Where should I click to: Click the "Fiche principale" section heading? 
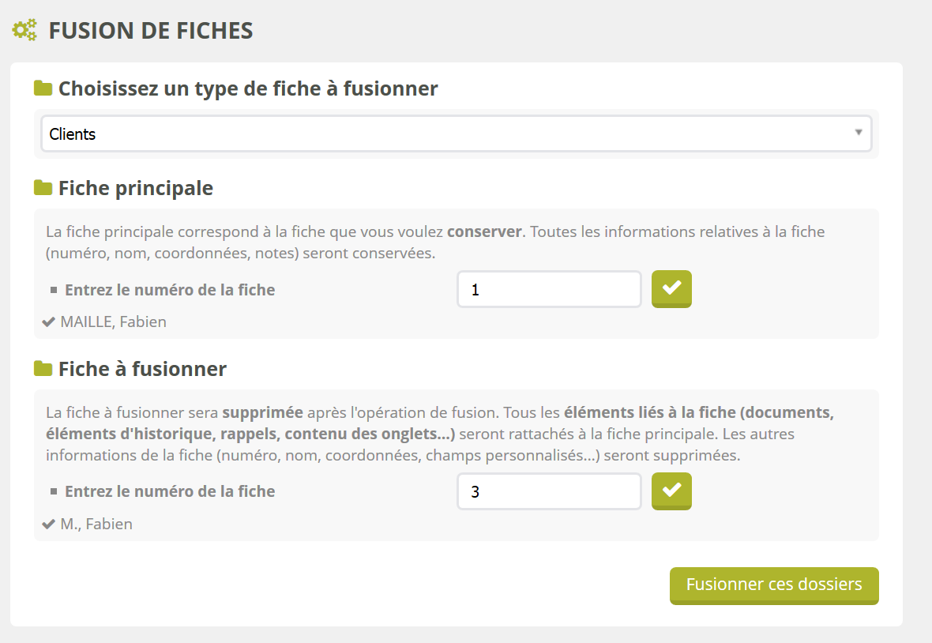click(136, 188)
